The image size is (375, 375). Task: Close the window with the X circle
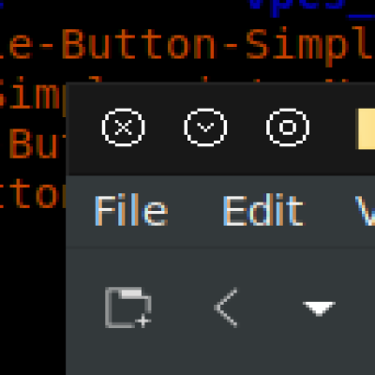pos(123,127)
